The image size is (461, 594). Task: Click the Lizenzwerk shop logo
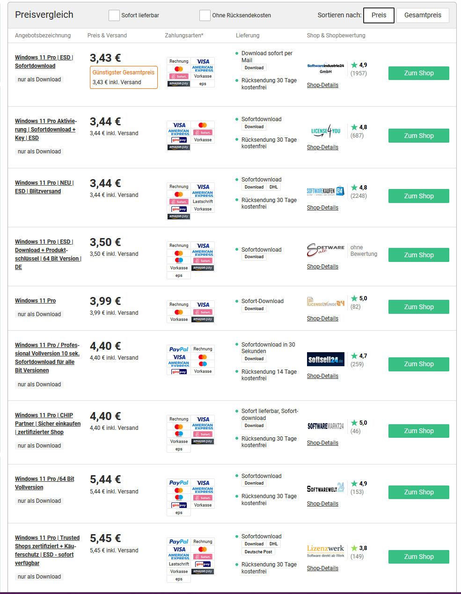pos(326,551)
